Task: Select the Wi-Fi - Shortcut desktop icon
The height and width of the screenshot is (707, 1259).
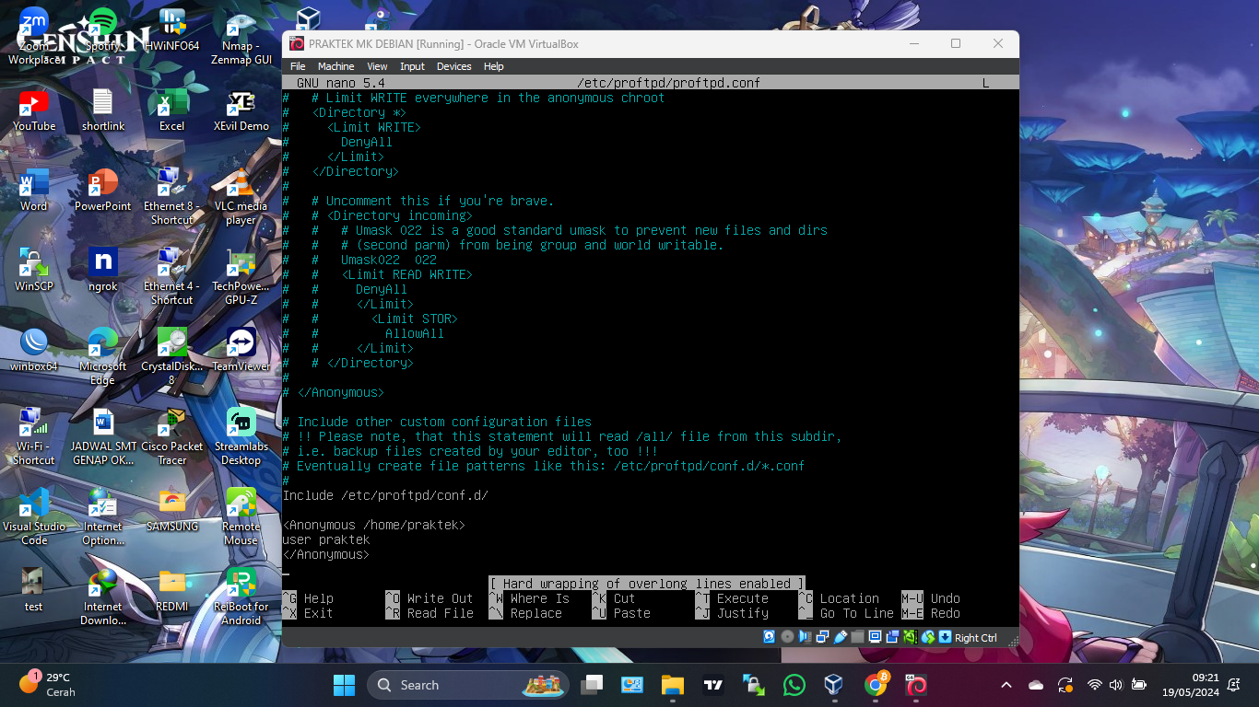Action: pos(34,436)
